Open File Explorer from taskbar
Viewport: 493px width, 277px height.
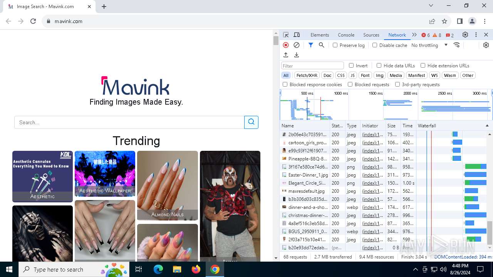click(x=177, y=269)
